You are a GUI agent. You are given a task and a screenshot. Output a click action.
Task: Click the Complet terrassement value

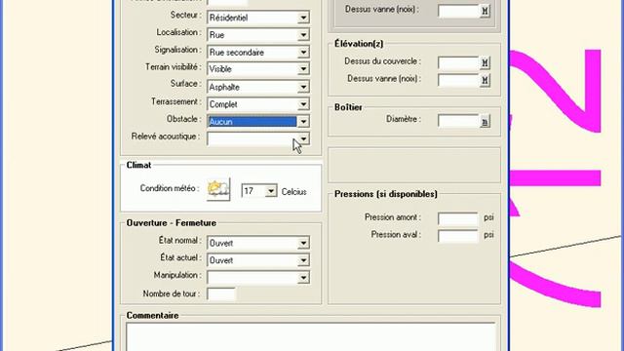tap(223, 104)
